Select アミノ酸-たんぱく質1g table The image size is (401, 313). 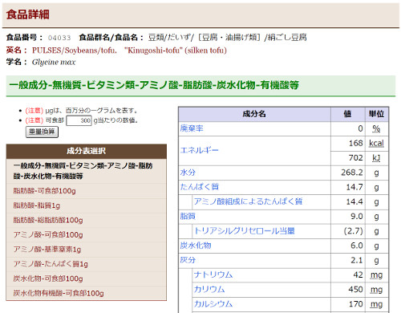[x=51, y=264]
